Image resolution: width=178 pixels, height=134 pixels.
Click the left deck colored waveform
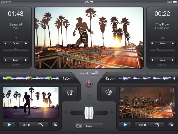(31, 78)
